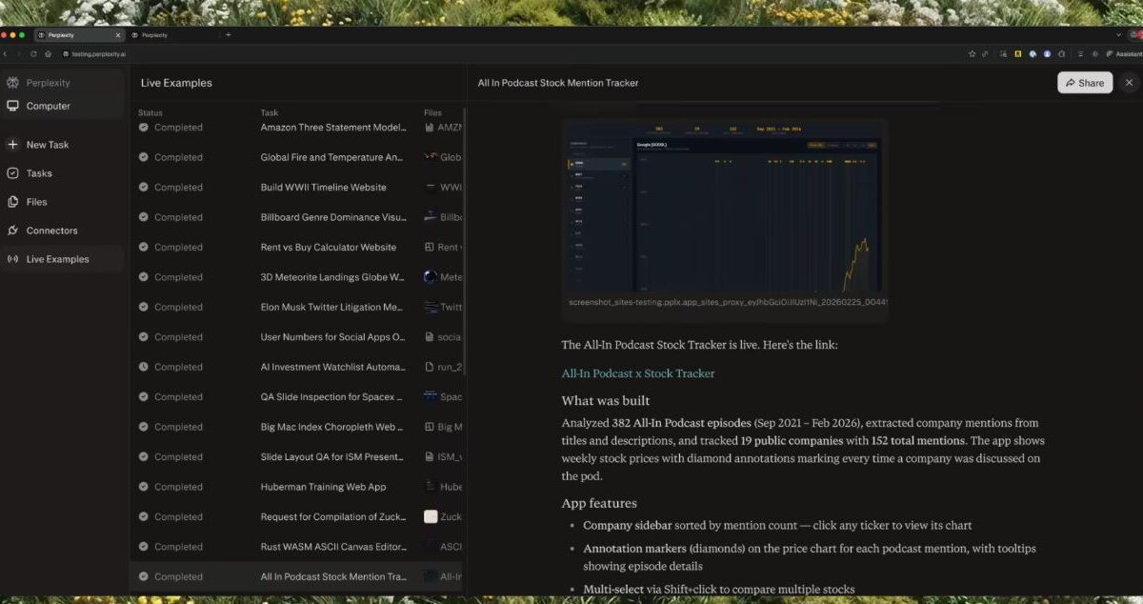Click the social file icon
The image size is (1143, 604).
pyautogui.click(x=431, y=336)
